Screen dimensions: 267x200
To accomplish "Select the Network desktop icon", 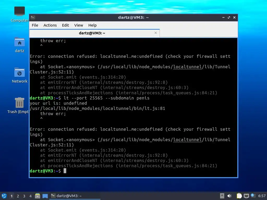I will 20,75.
